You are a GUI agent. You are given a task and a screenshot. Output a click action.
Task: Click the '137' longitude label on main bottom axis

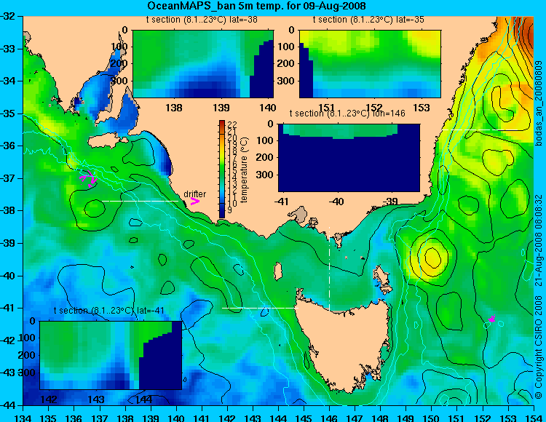coord(100,418)
